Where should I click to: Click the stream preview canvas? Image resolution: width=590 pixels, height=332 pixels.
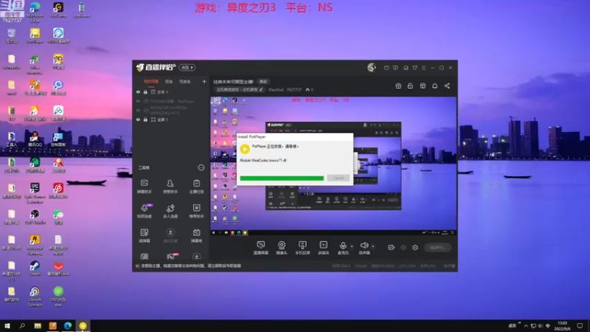(x=333, y=167)
